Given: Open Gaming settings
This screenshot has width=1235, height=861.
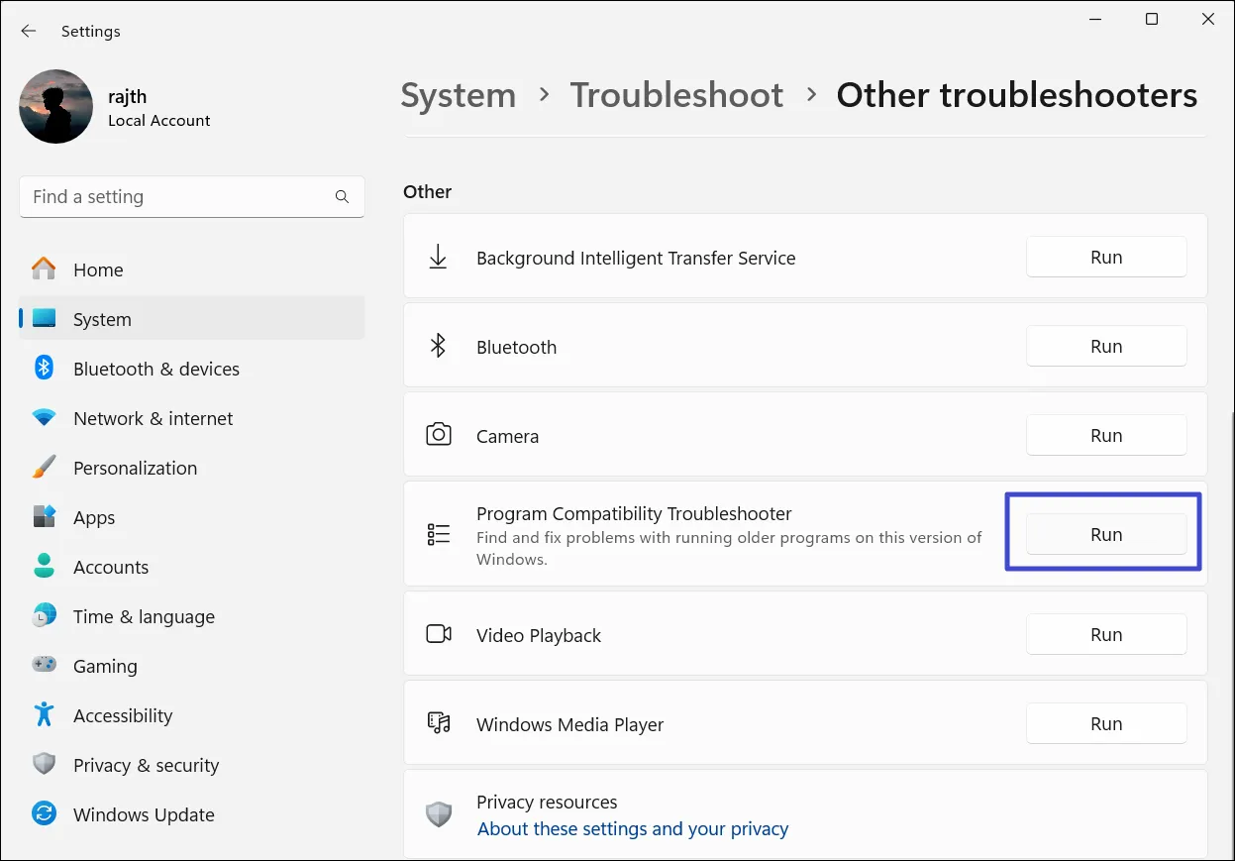Looking at the screenshot, I should [x=105, y=666].
